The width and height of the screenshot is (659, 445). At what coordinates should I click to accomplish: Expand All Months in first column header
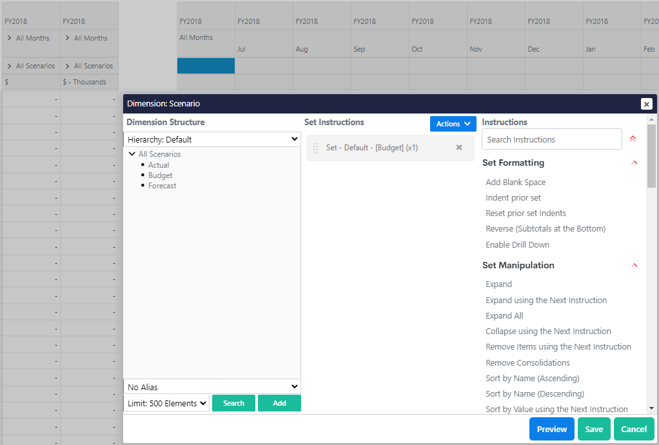coord(10,38)
